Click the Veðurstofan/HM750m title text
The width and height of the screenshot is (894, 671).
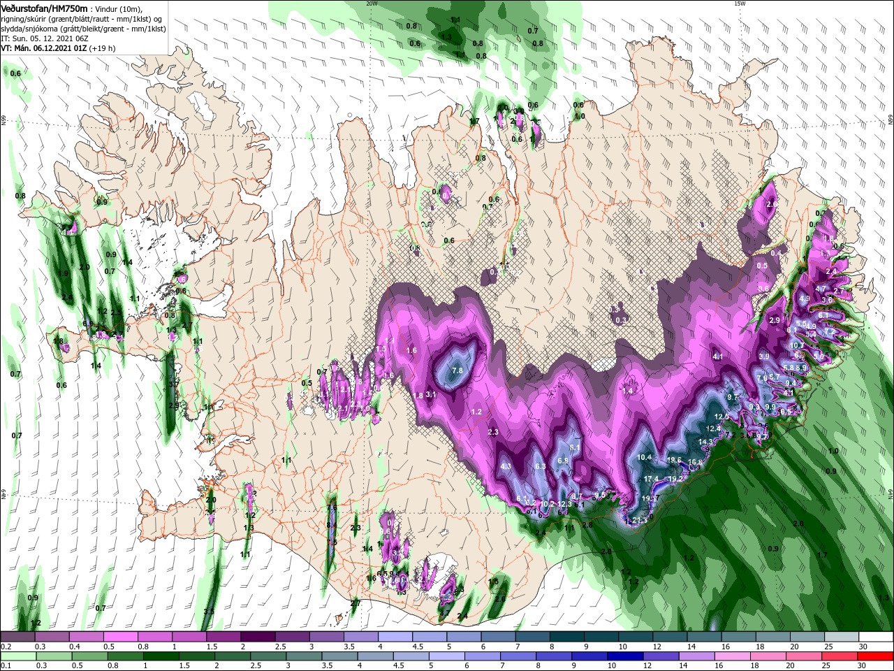(44, 8)
